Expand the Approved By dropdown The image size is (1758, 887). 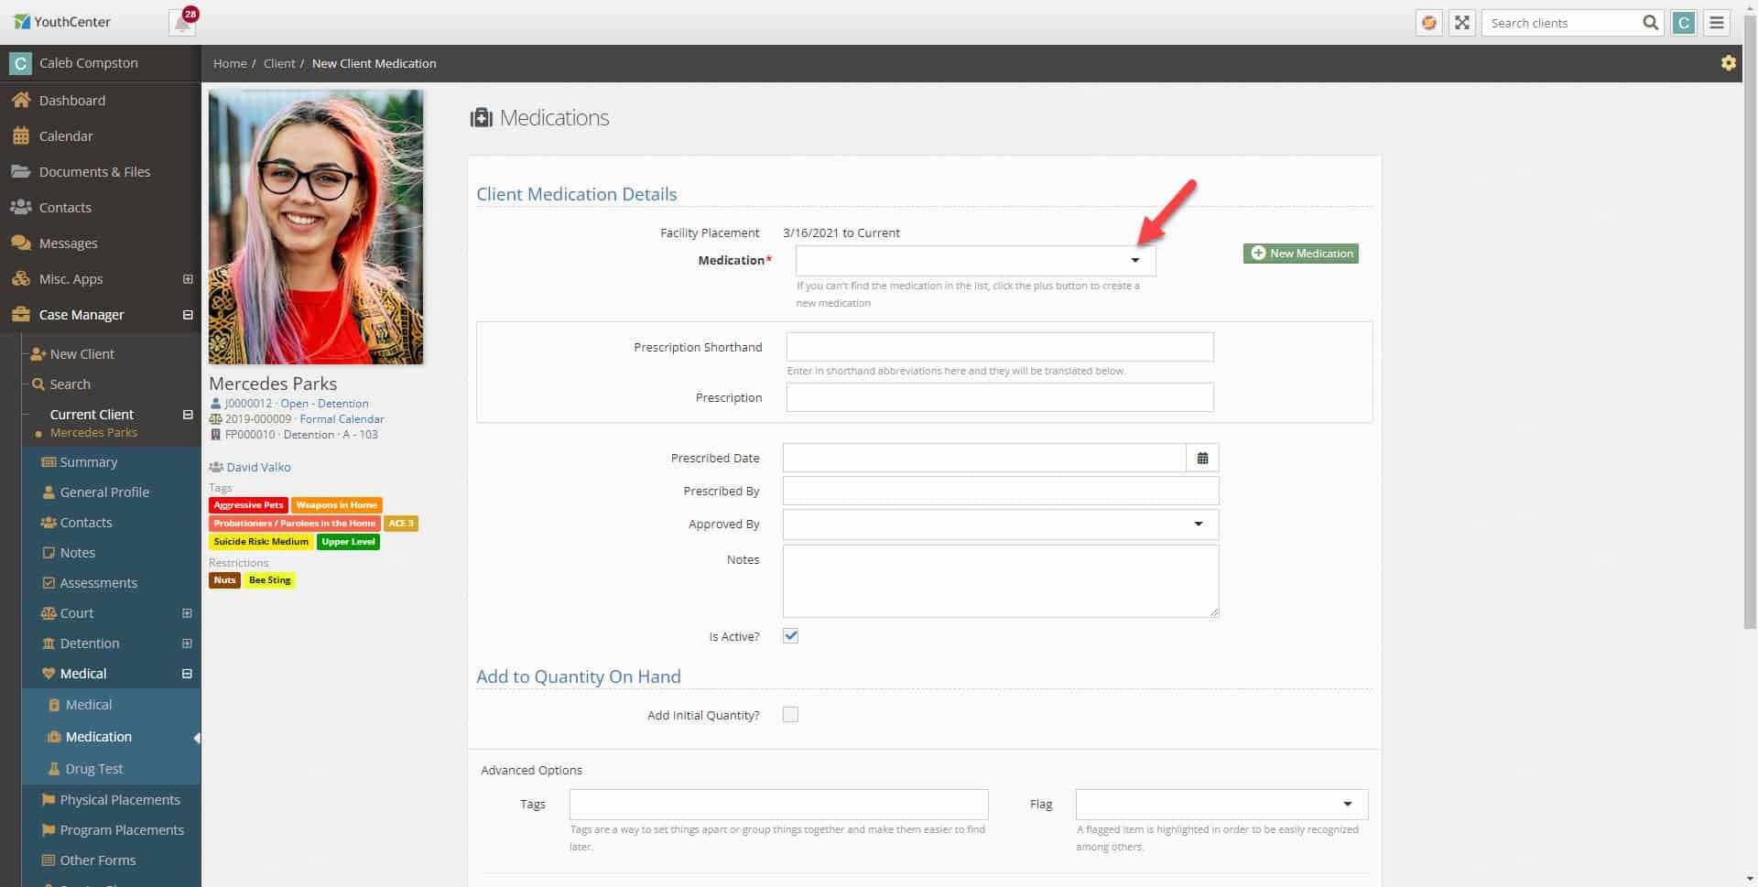pyautogui.click(x=1000, y=525)
